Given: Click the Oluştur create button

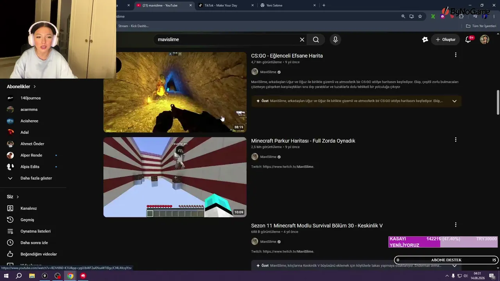Looking at the screenshot, I should (446, 39).
